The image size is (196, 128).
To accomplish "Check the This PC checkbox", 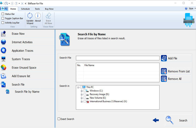I will pyautogui.click(x=81, y=87).
